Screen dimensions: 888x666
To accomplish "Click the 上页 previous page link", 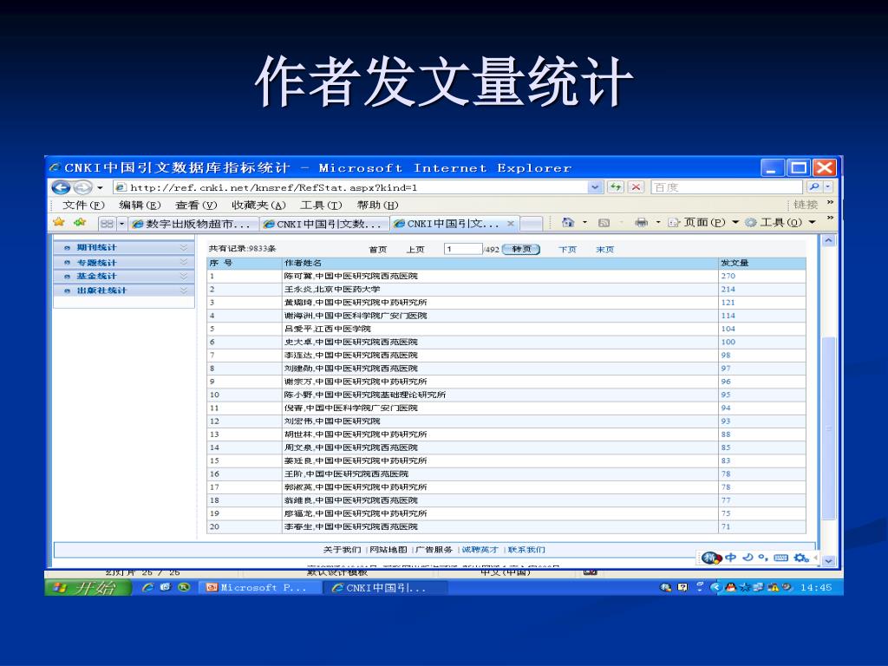I will tap(415, 250).
